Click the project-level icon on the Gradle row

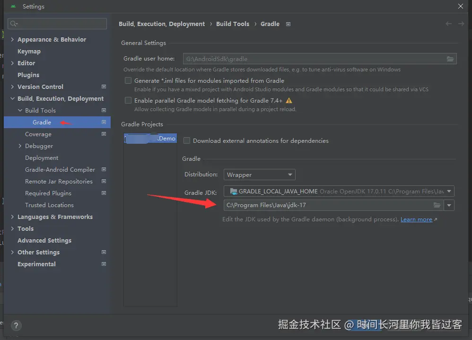(x=104, y=122)
